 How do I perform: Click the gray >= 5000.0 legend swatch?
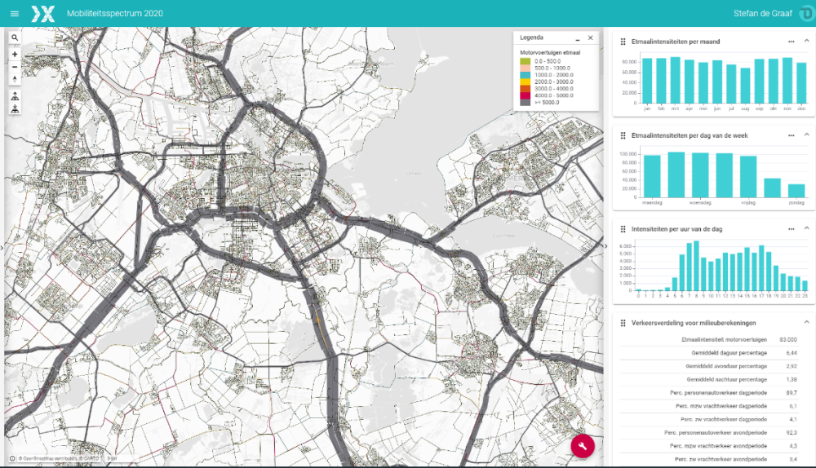pyautogui.click(x=526, y=103)
